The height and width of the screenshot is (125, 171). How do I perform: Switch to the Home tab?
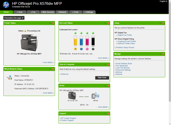[x=6, y=12]
